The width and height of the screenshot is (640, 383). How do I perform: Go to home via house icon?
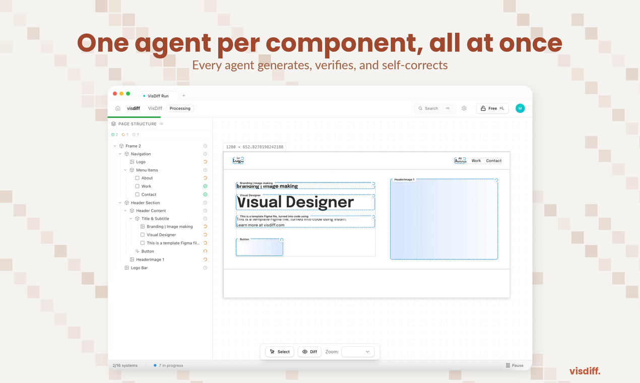pos(118,108)
